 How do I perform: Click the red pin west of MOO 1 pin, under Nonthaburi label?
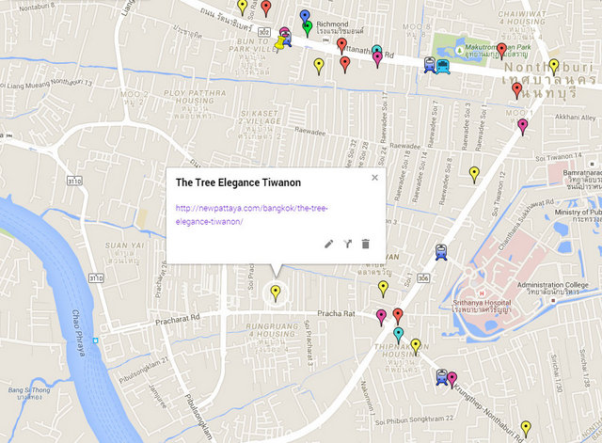point(516,90)
